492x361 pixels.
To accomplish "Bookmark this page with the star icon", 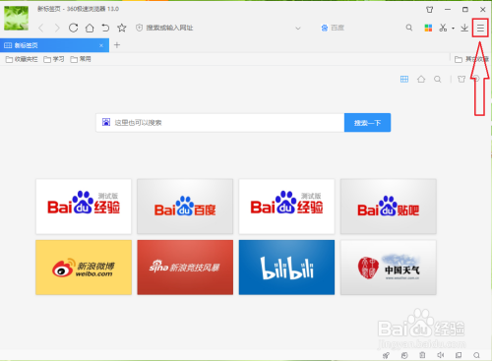I will coord(122,28).
